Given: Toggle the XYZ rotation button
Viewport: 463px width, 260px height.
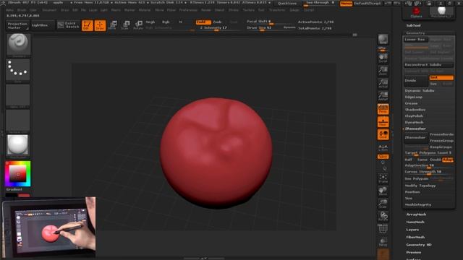Looking at the screenshot, I should point(383,157).
